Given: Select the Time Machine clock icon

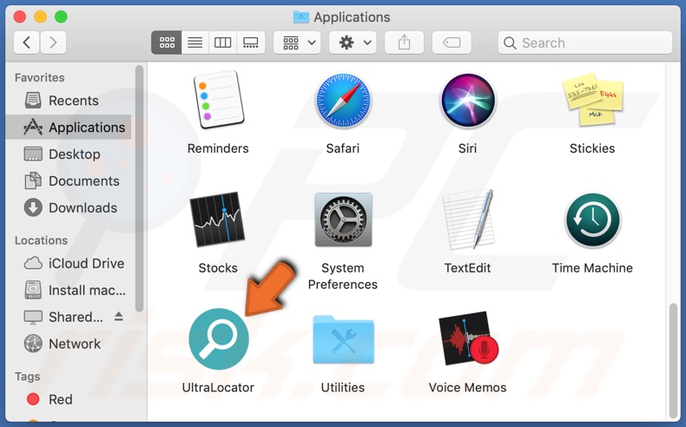Looking at the screenshot, I should pos(592,220).
